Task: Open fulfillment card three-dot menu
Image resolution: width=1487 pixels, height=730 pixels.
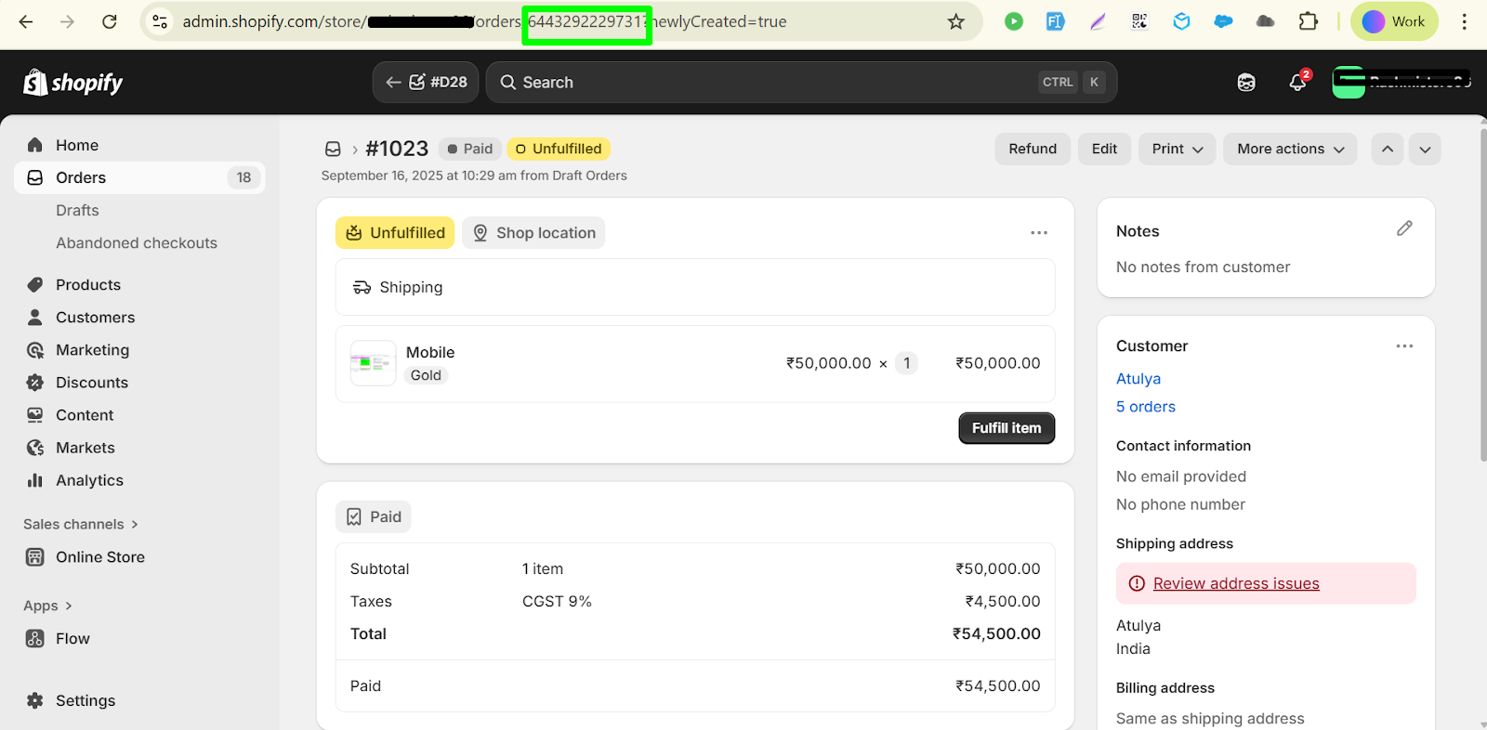Action: tap(1039, 232)
